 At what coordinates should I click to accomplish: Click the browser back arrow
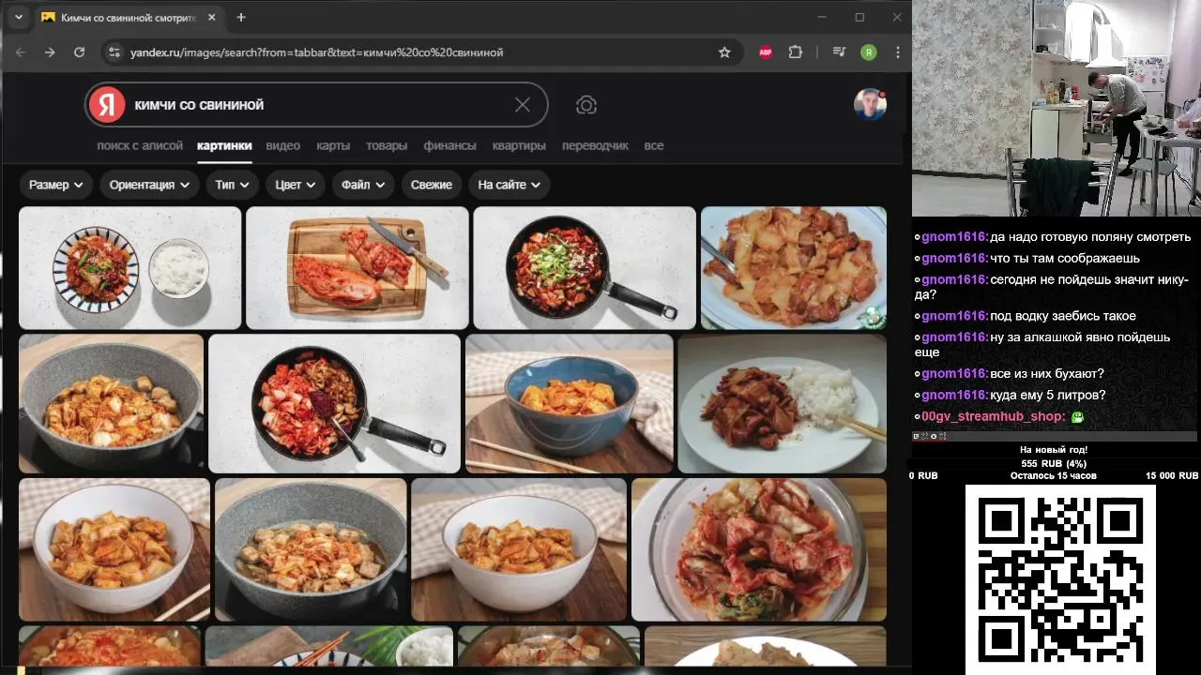(x=21, y=52)
